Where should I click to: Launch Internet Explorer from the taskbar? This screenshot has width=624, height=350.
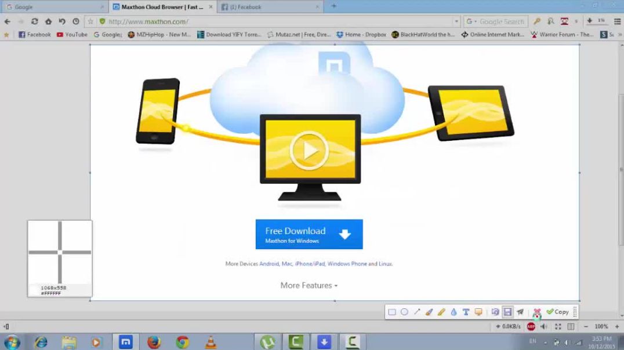(x=41, y=342)
